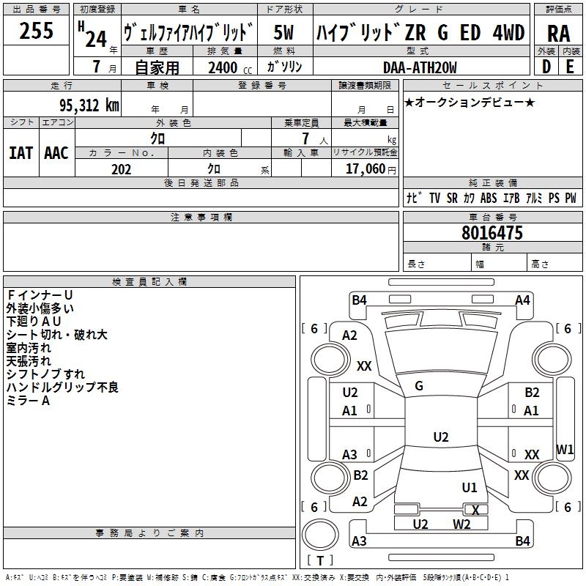Click the exterior grade D

click(546, 67)
